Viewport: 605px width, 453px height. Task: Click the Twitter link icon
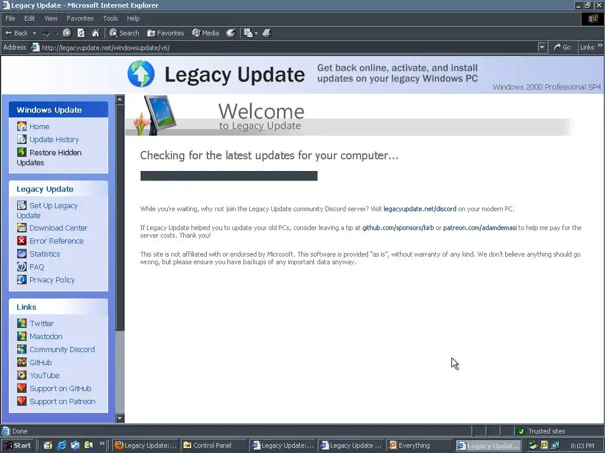pos(22,323)
